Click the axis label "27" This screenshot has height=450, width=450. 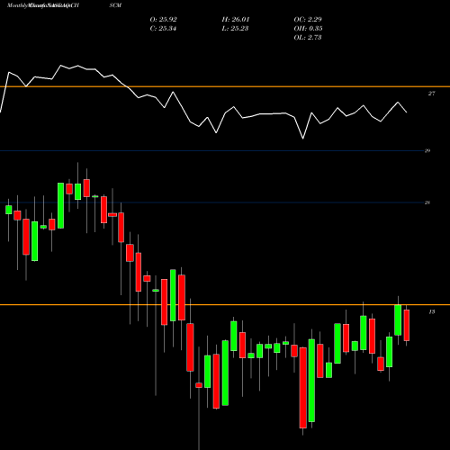(x=431, y=94)
